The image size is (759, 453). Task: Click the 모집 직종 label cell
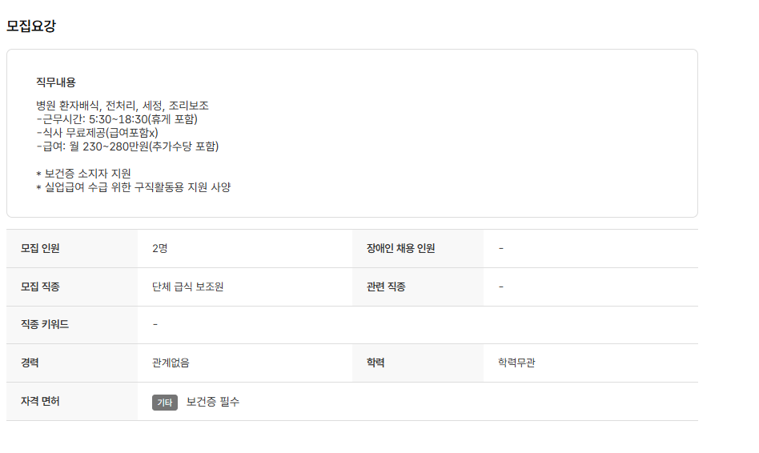41,287
